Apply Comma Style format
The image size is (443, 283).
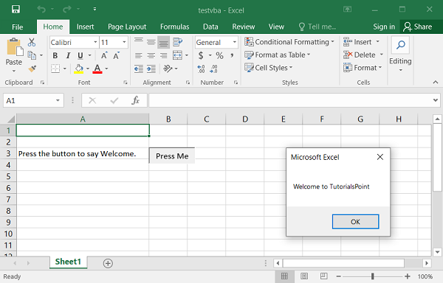pyautogui.click(x=232, y=55)
